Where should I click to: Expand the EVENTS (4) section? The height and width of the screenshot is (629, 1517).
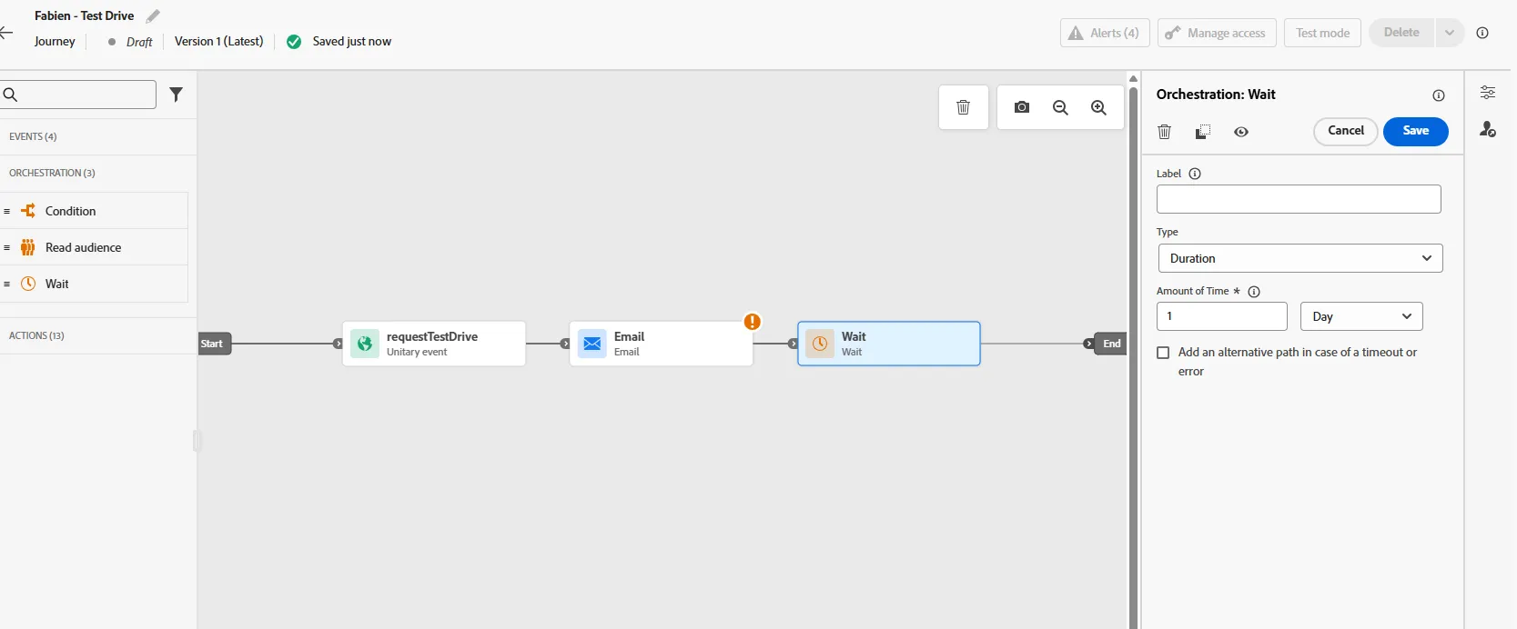(98, 136)
